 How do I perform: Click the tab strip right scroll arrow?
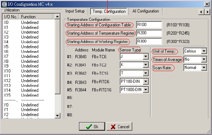207,12
